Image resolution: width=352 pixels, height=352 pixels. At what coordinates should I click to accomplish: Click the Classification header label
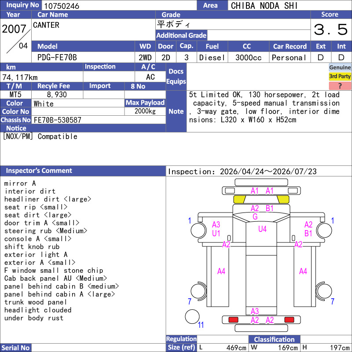pos(274,339)
